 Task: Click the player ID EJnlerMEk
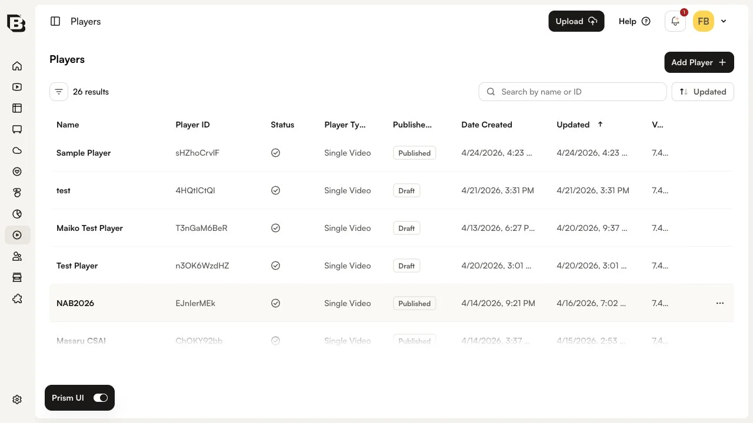(195, 303)
